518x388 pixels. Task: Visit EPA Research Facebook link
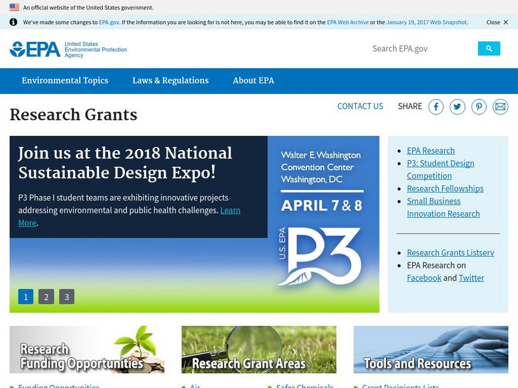click(x=424, y=278)
